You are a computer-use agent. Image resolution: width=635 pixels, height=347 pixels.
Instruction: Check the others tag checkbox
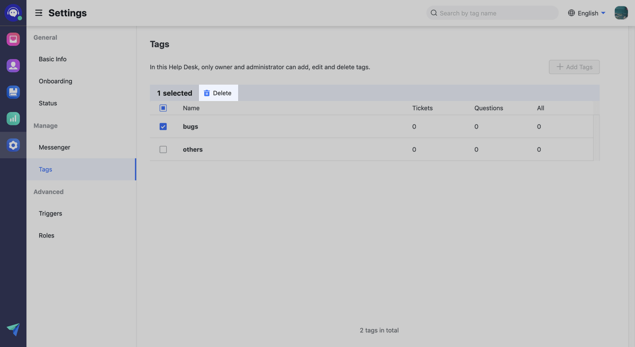[163, 150]
